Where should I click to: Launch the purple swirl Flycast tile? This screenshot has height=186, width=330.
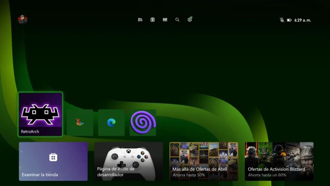click(143, 122)
